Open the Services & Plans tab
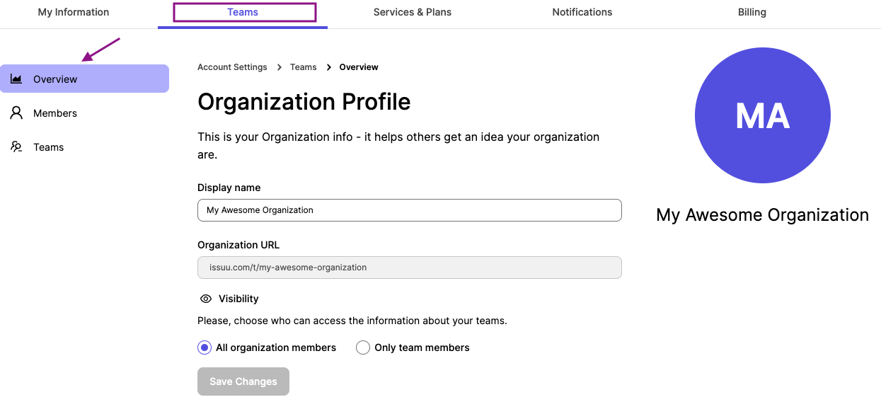Viewport: 881px width, 402px height. [413, 12]
